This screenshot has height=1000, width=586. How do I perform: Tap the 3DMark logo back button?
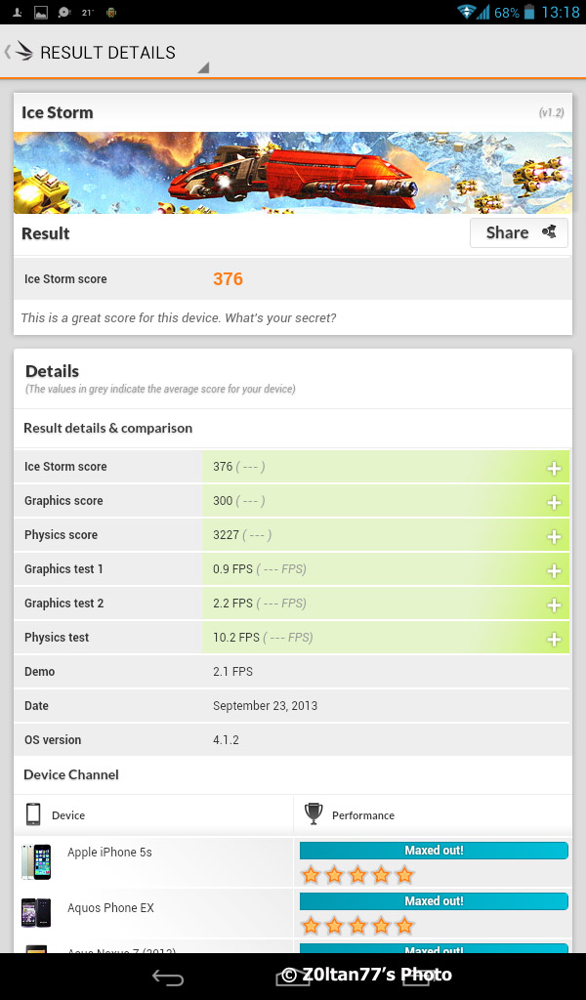click(23, 52)
